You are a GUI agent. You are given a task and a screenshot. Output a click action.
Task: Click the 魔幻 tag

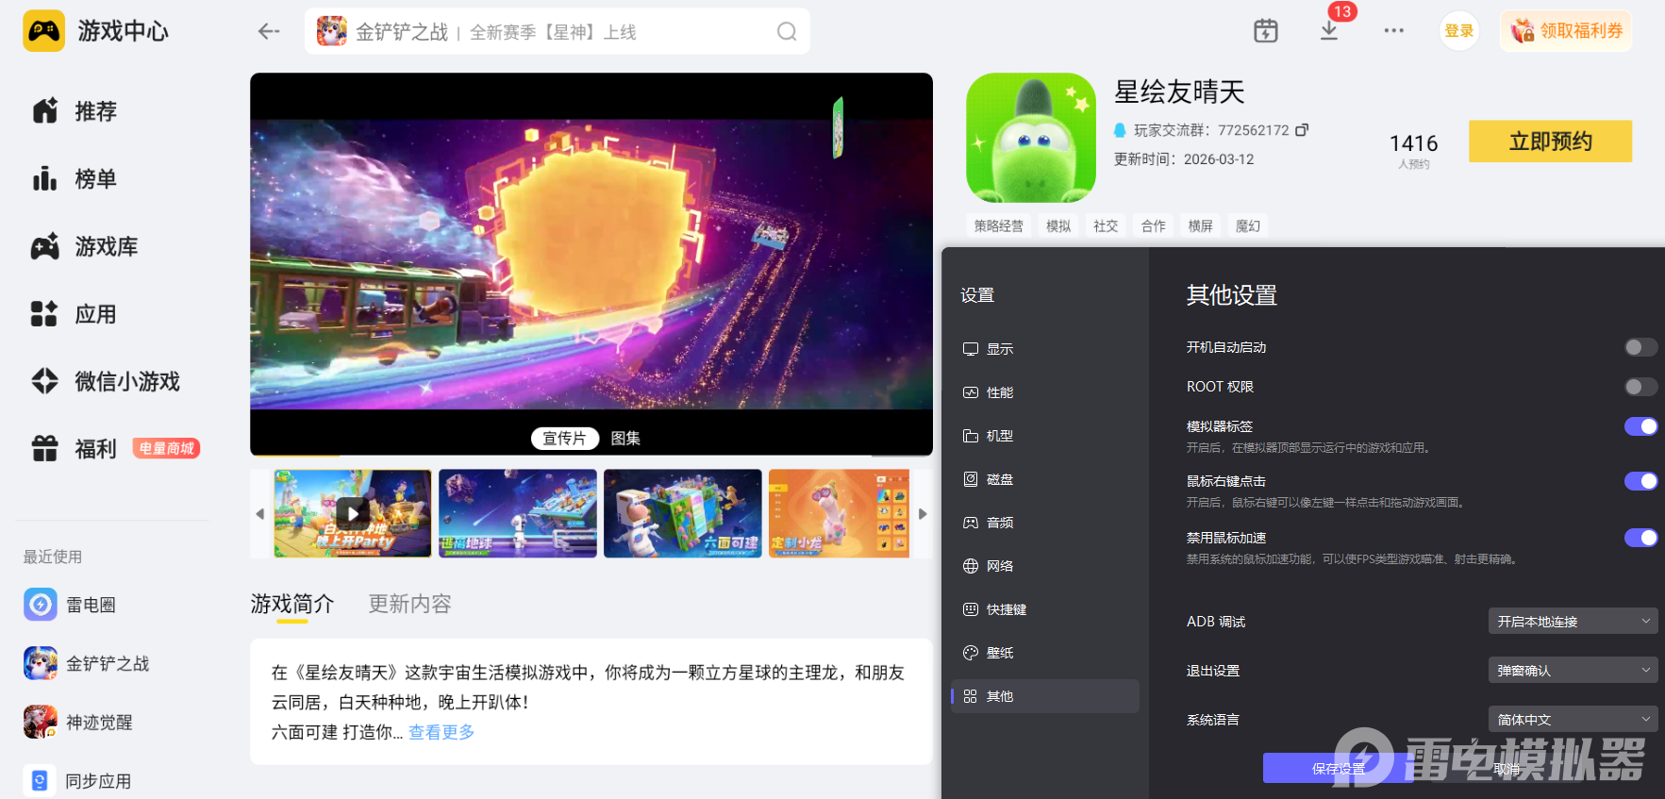click(x=1247, y=226)
